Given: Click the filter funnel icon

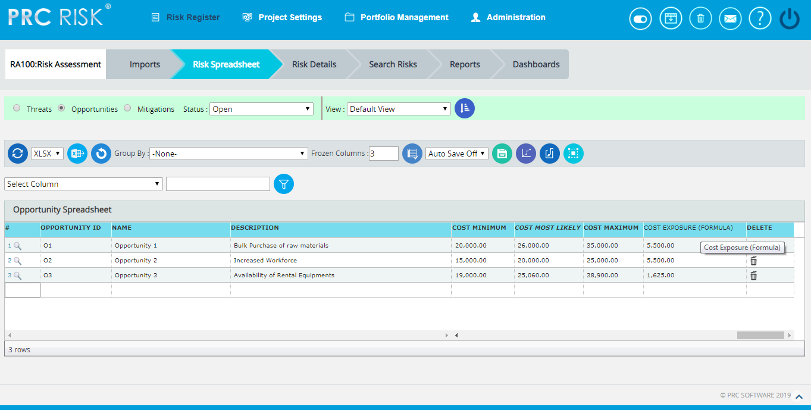Looking at the screenshot, I should tap(284, 184).
